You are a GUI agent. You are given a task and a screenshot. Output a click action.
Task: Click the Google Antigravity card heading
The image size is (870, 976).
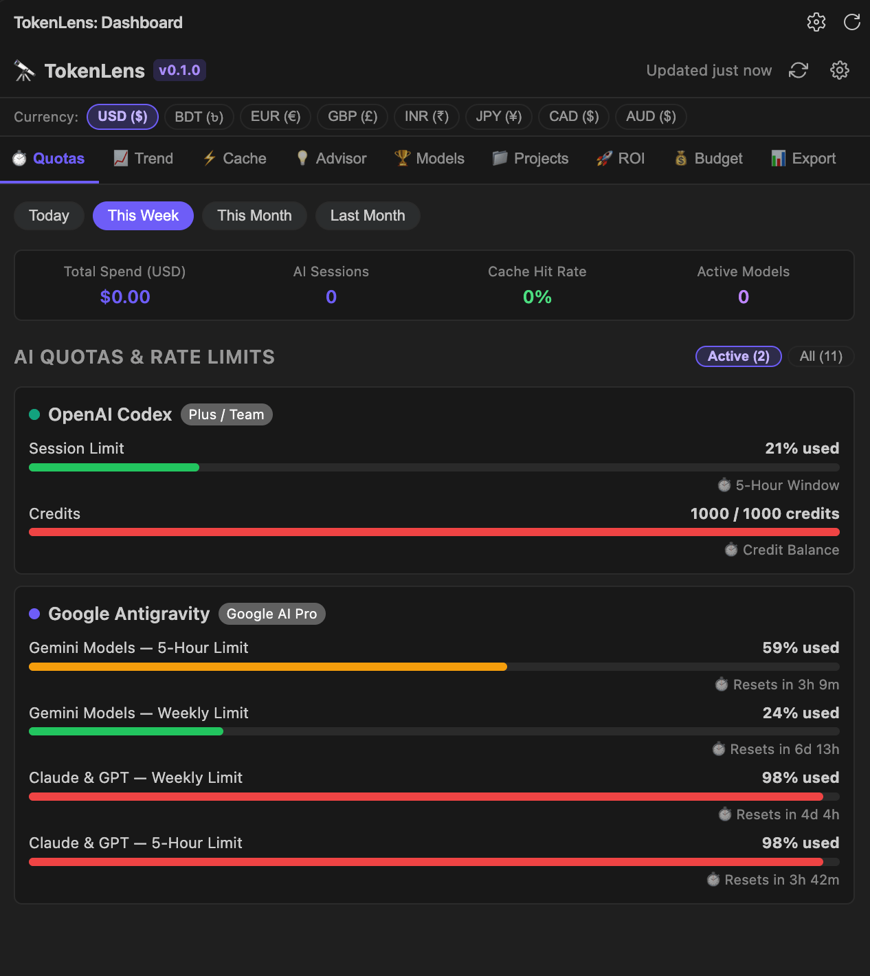click(129, 614)
